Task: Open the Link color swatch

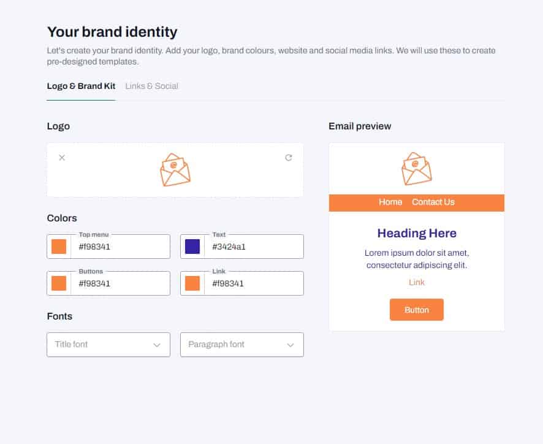Action: click(192, 283)
